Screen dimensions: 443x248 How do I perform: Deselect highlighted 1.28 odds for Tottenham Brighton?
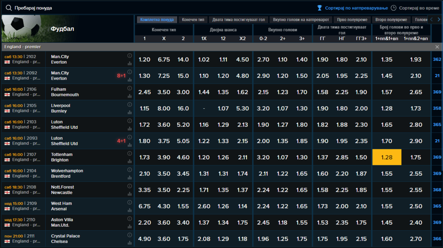click(x=387, y=157)
